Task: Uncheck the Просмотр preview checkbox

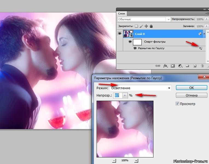Action: click(x=178, y=104)
